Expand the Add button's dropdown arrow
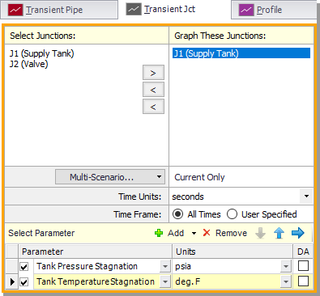Image resolution: width=320 pixels, height=296 pixels. (194, 233)
